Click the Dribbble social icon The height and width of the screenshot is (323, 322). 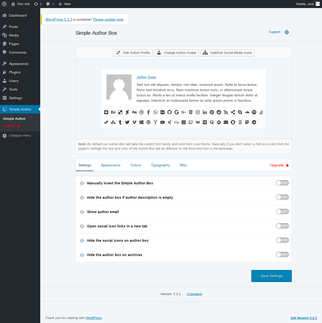coord(141,112)
